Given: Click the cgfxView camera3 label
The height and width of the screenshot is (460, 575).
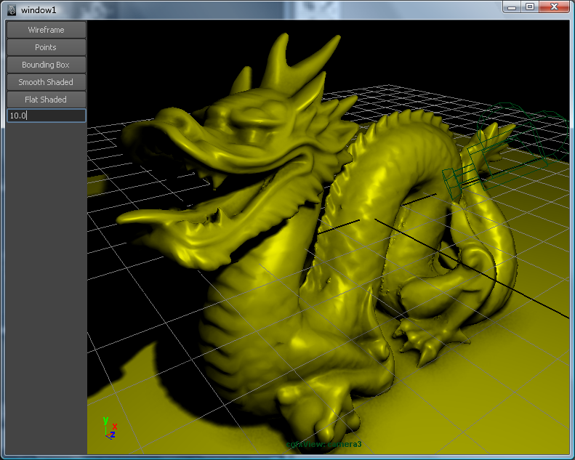Looking at the screenshot, I should pyautogui.click(x=323, y=444).
